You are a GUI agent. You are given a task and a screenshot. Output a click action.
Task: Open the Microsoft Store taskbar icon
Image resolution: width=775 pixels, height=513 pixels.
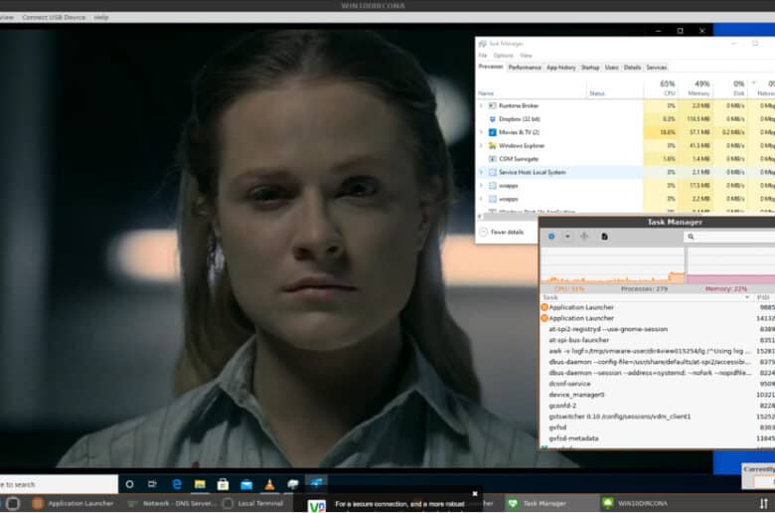(x=223, y=484)
